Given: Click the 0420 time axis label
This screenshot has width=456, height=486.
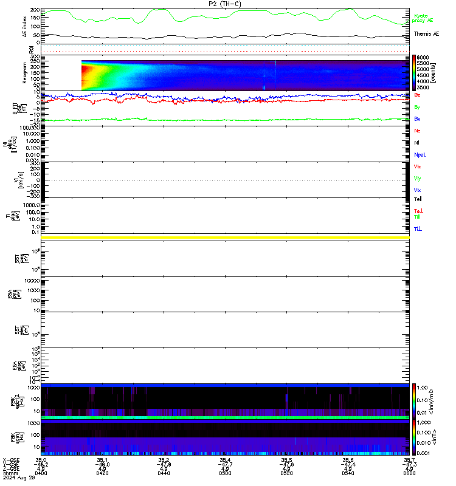Looking at the screenshot, I should pyautogui.click(x=102, y=473).
